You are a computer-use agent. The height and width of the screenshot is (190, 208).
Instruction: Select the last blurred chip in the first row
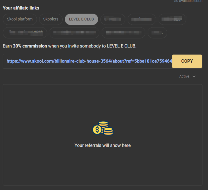[x=172, y=19]
